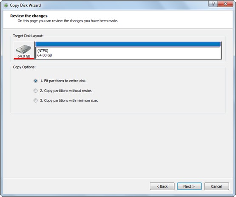Click the help question mark button
The image size is (236, 197).
click(x=213, y=4)
